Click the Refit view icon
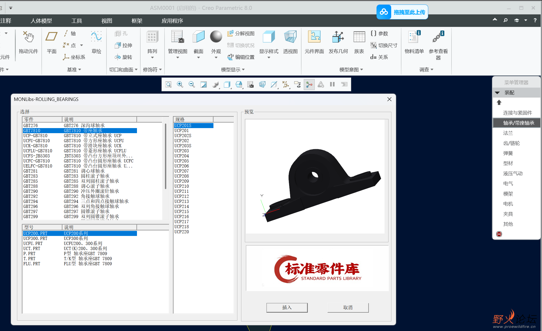Viewport: 542px width, 331px height. coord(168,84)
